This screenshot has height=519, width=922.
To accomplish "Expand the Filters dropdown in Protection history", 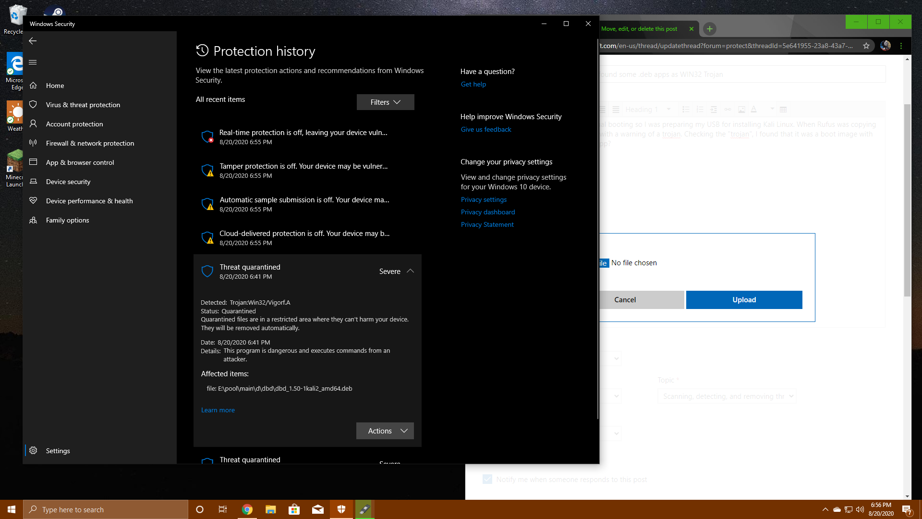I will [385, 102].
